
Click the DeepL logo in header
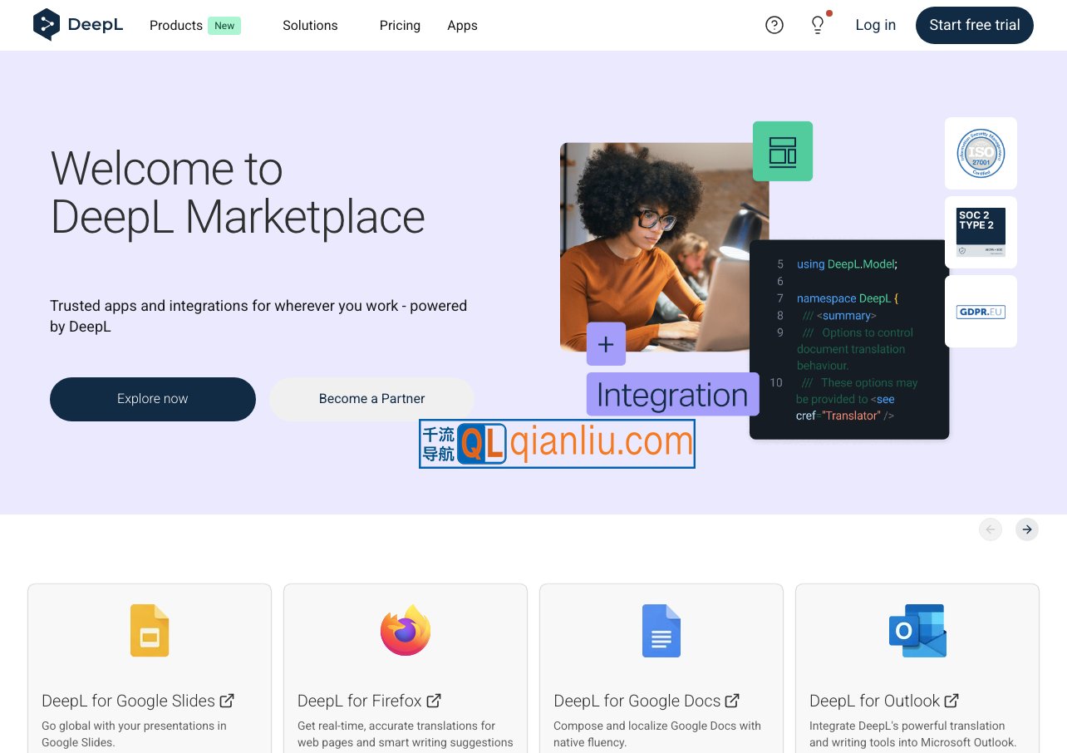(78, 25)
